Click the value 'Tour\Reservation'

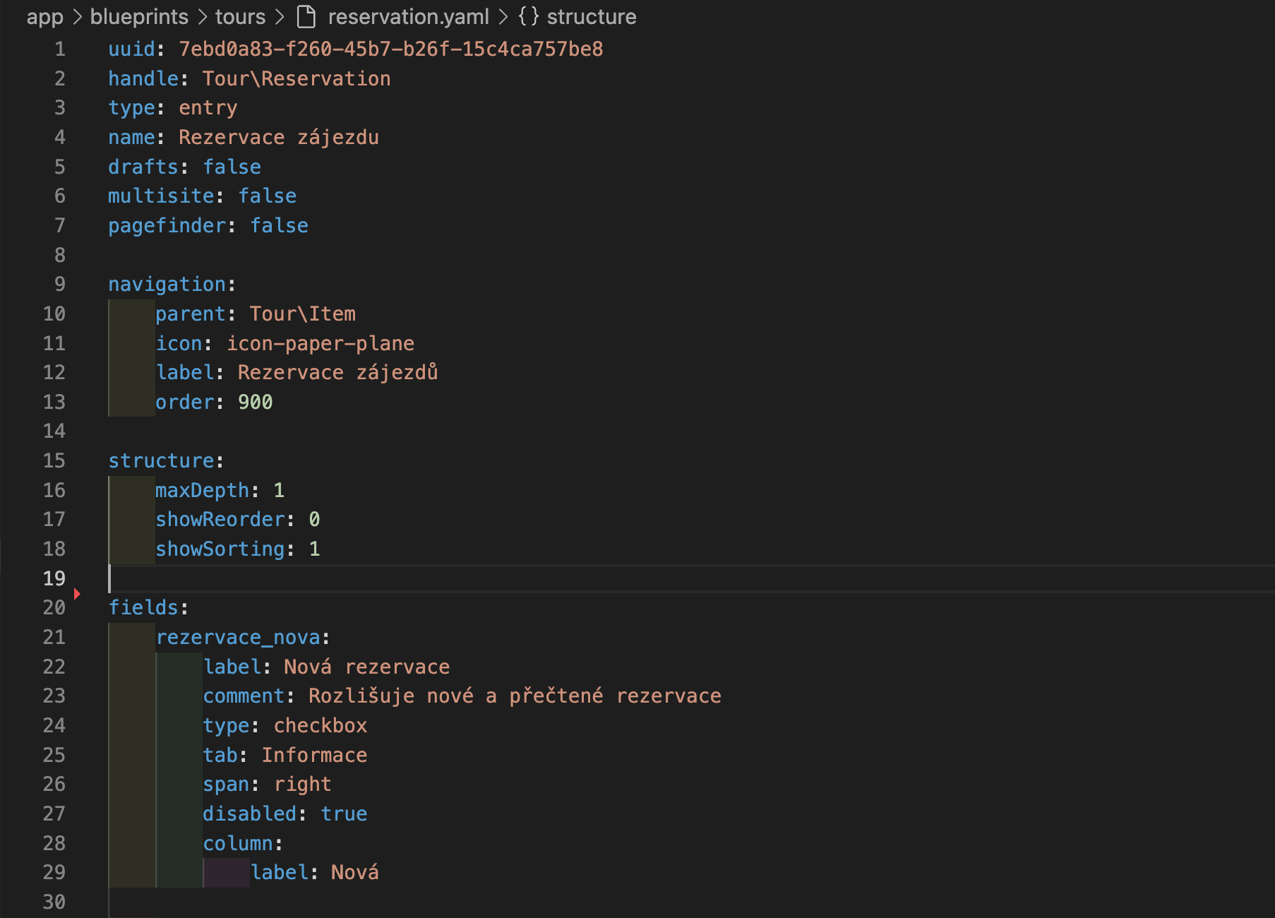pos(297,78)
